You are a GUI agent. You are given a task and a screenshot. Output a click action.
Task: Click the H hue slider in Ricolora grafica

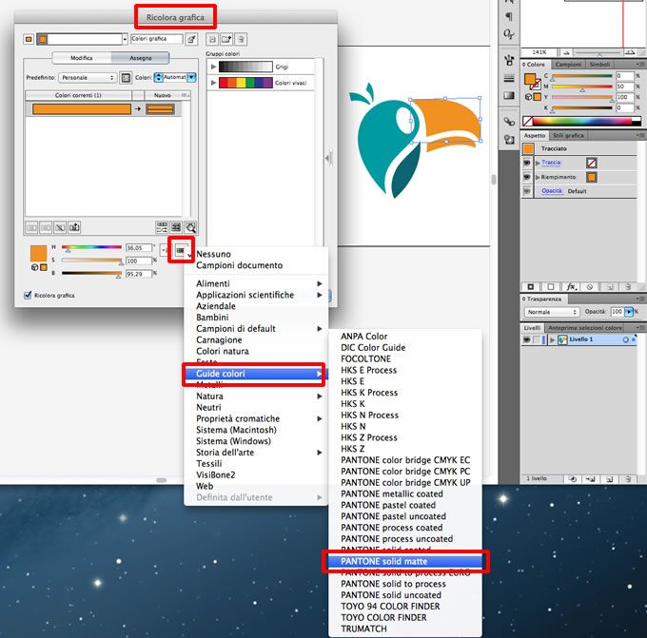coord(91,247)
